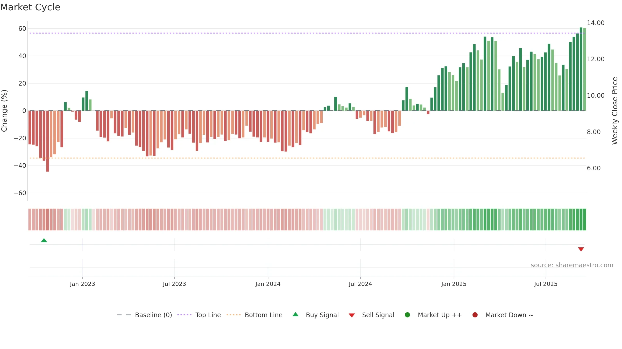Click the source: sharemaestro.com text
Image resolution: width=622 pixels, height=349 pixels.
(572, 265)
